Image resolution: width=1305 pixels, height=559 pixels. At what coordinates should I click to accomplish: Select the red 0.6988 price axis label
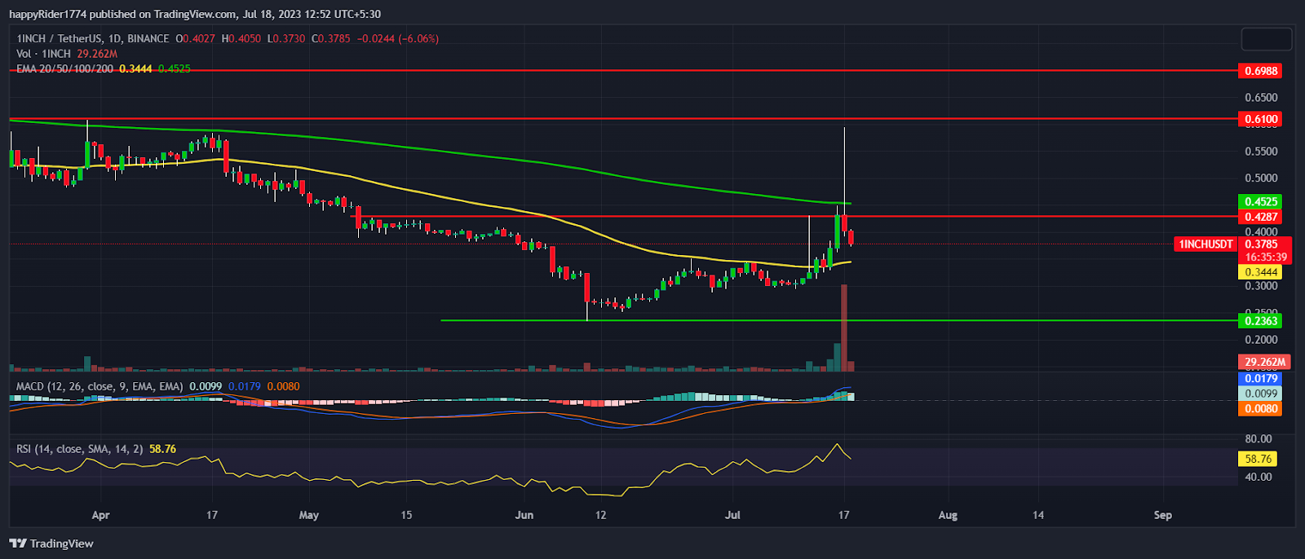pyautogui.click(x=1261, y=71)
